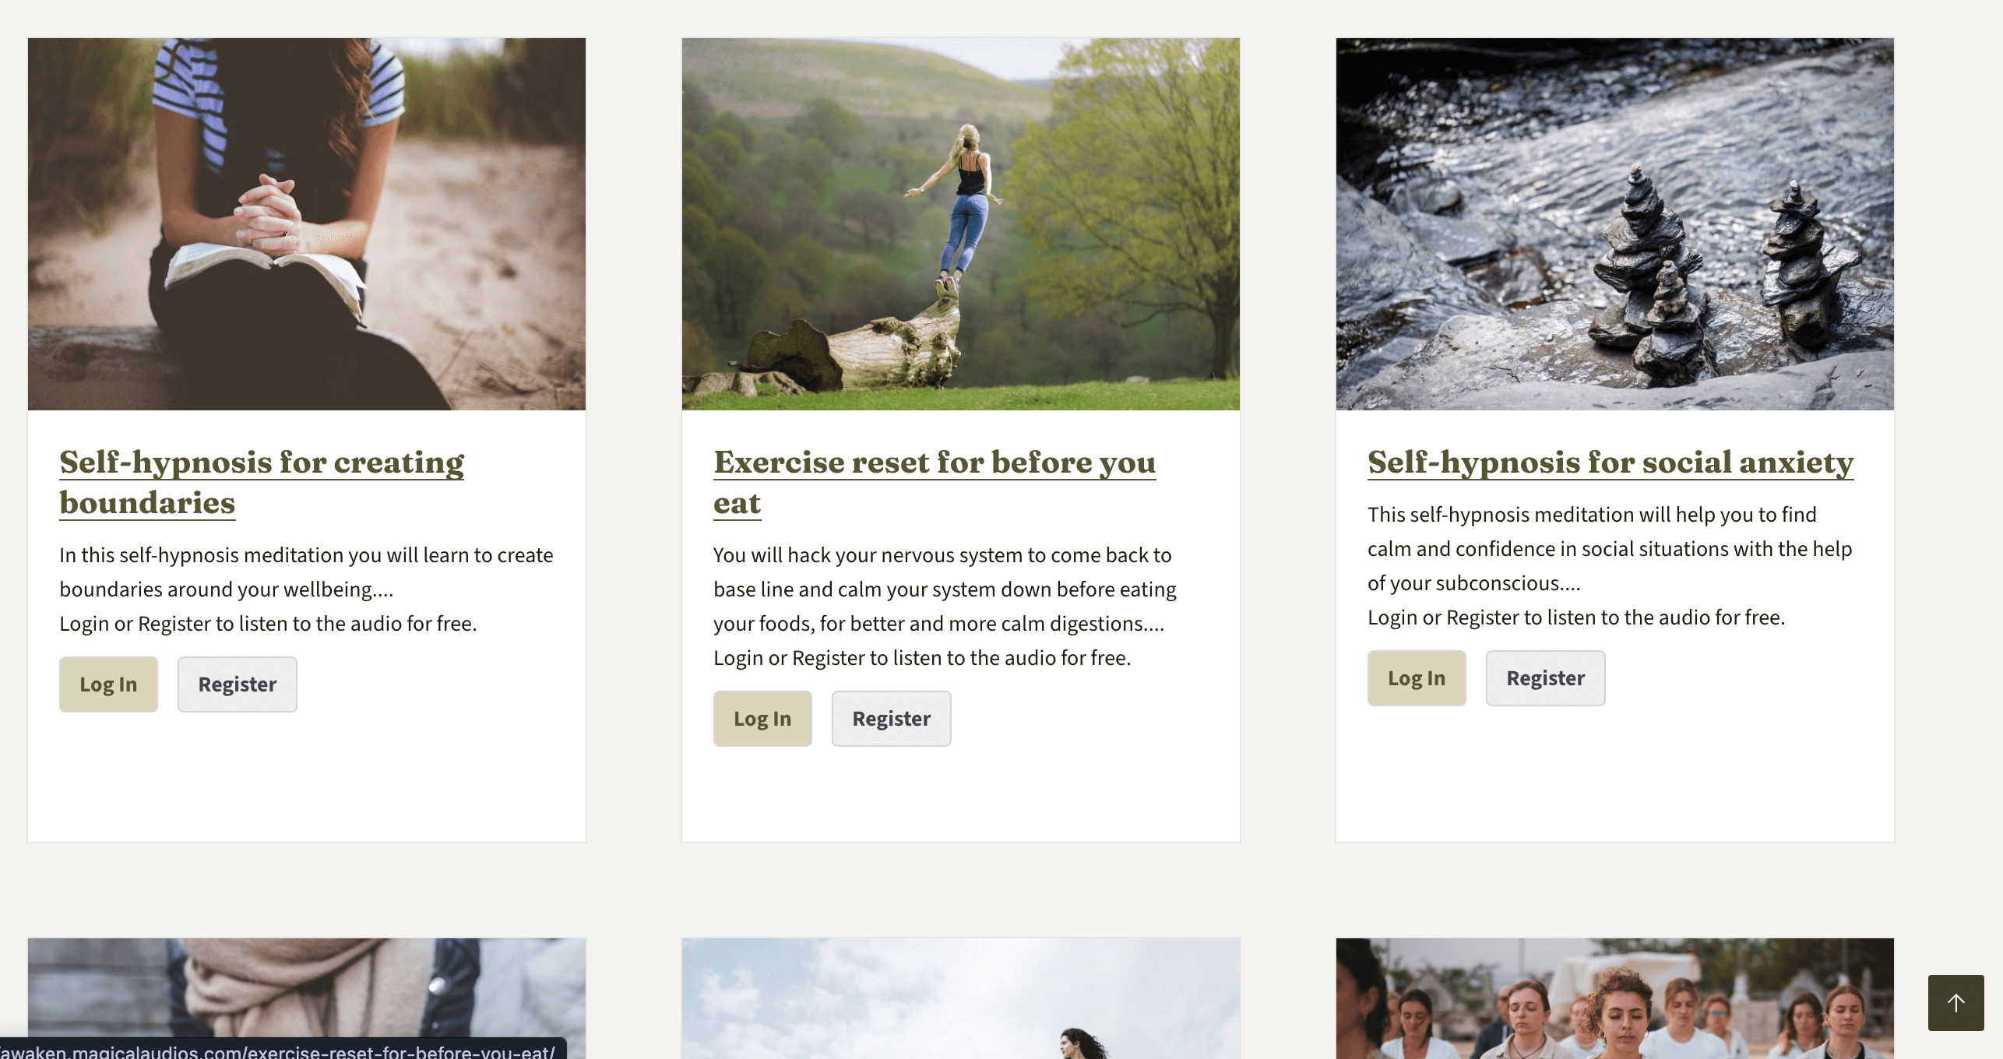This screenshot has width=2003, height=1059.
Task: Click Log In on social anxiety card
Action: [1416, 677]
